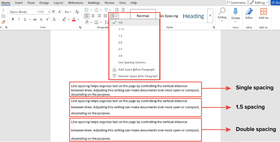
Task: Click the Dictate microphone
Action: click(235, 12)
